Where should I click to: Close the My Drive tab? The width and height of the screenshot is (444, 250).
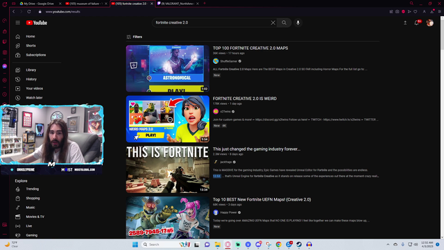click(60, 3)
